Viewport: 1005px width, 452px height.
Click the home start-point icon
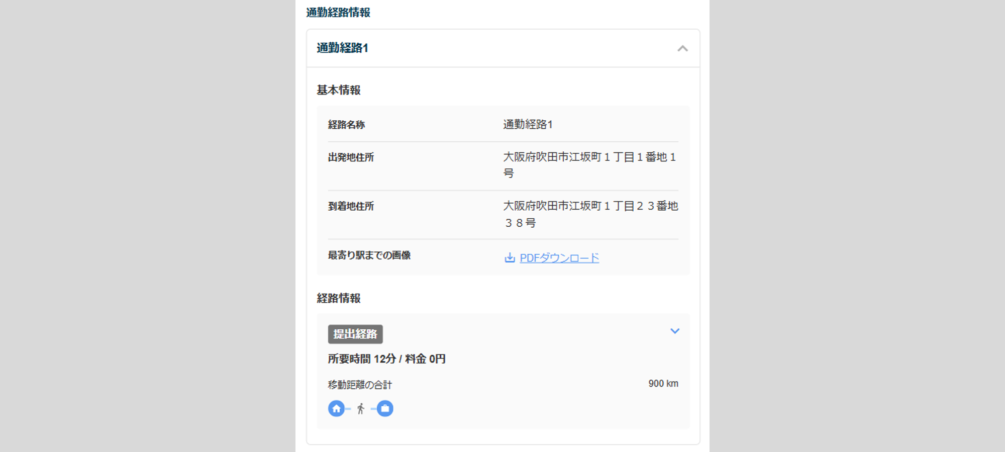tap(337, 409)
